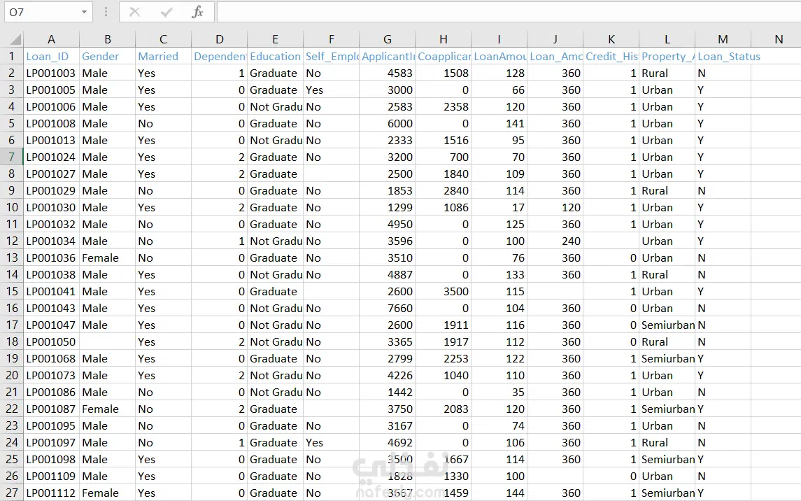Viewport: 801px width, 501px height.
Task: Click the formula bar vertical dots handle
Action: tap(106, 12)
